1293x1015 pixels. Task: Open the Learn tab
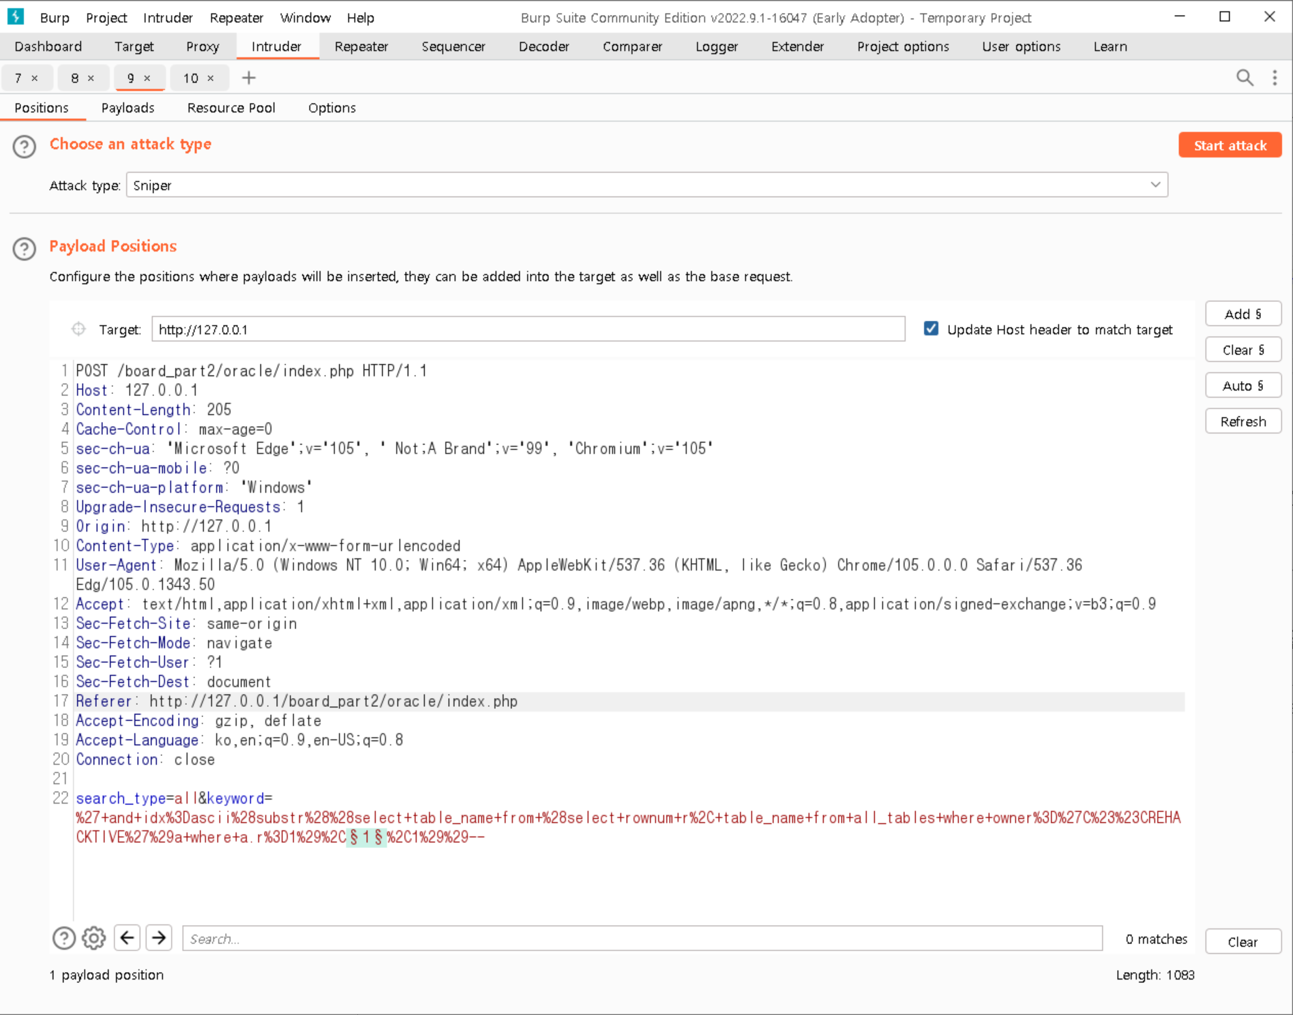1110,46
